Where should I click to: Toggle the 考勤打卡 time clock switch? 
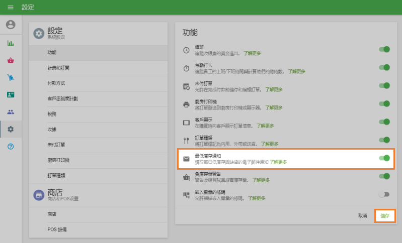[x=384, y=68]
